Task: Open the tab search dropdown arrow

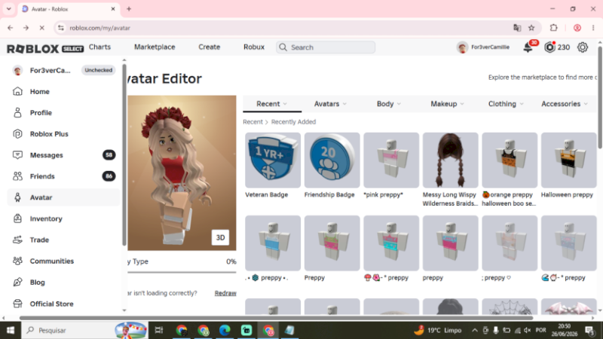Action: pos(9,9)
